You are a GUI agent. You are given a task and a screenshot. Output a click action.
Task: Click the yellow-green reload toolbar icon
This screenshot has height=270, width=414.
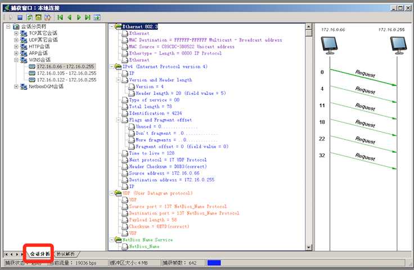click(x=39, y=17)
